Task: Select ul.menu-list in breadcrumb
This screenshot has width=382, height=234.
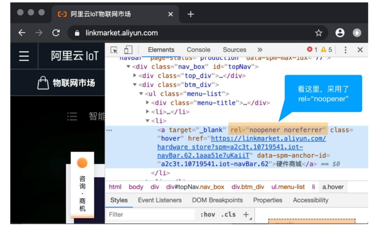Action: (288, 187)
